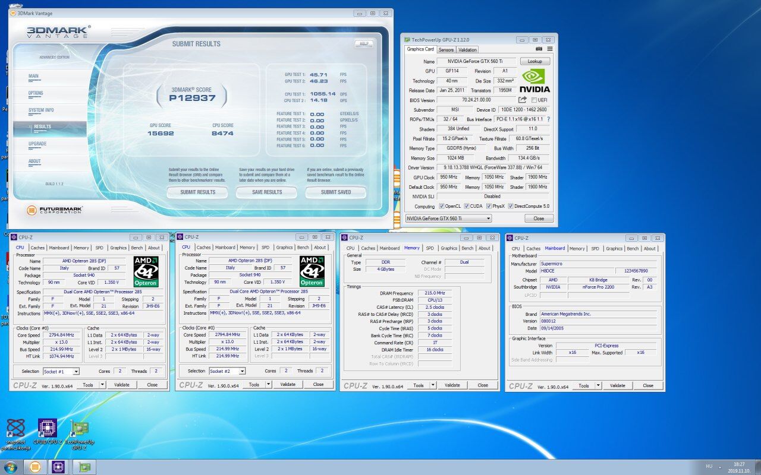Open the Windows Start menu orb

(x=10, y=467)
